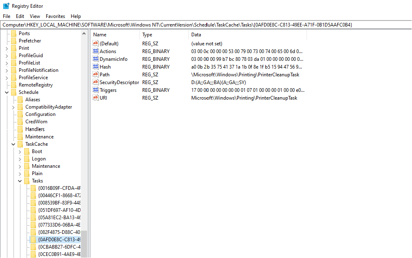Click the (Default) value string icon
Viewport: 412px width, 258px height.
point(96,44)
